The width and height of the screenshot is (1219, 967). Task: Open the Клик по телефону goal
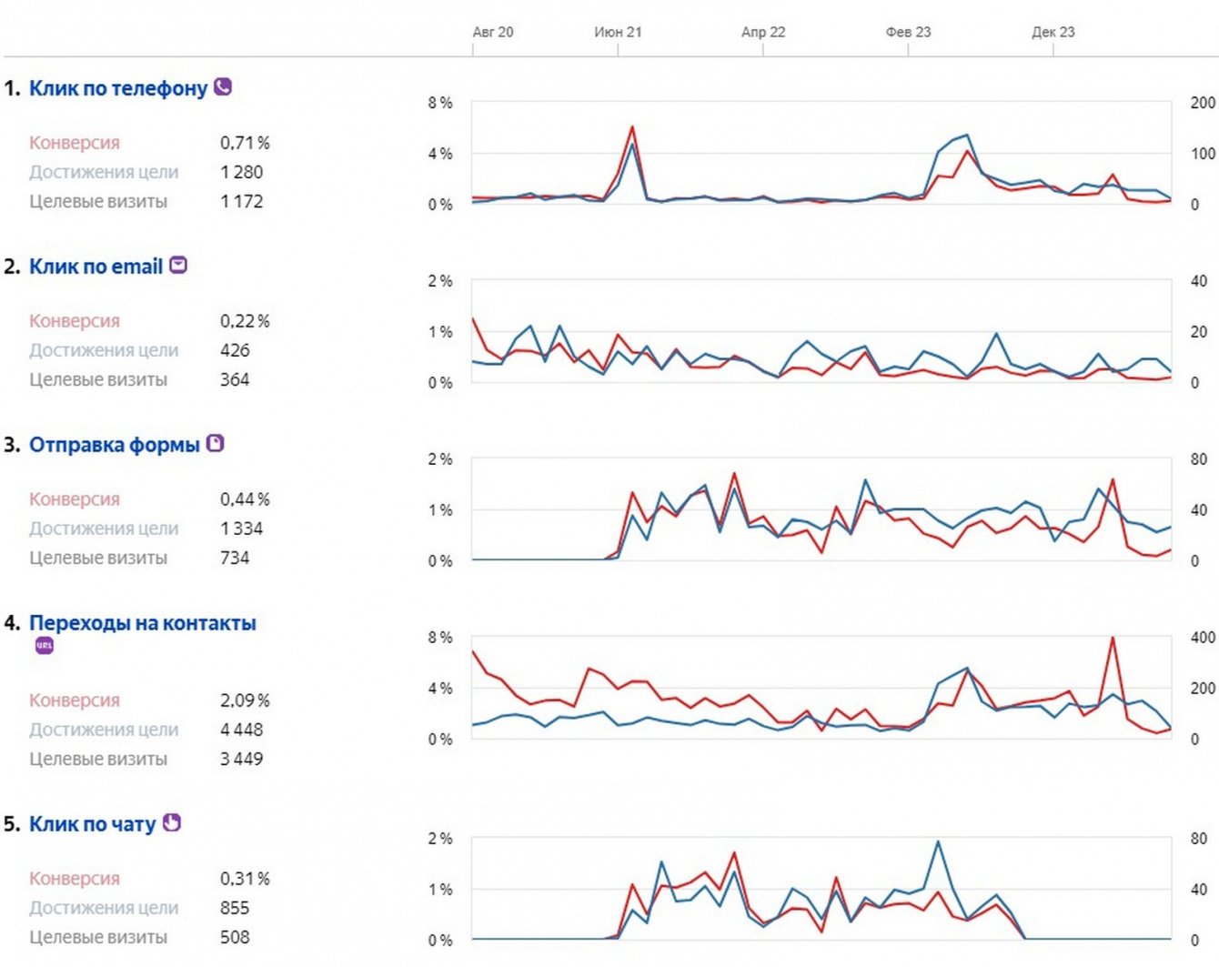point(118,88)
